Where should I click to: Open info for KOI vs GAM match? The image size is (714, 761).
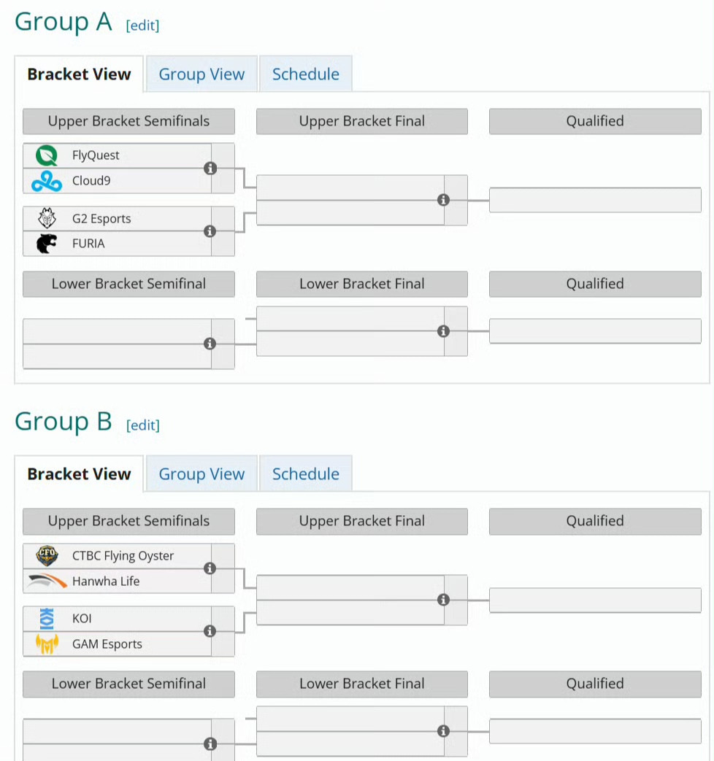pyautogui.click(x=210, y=631)
